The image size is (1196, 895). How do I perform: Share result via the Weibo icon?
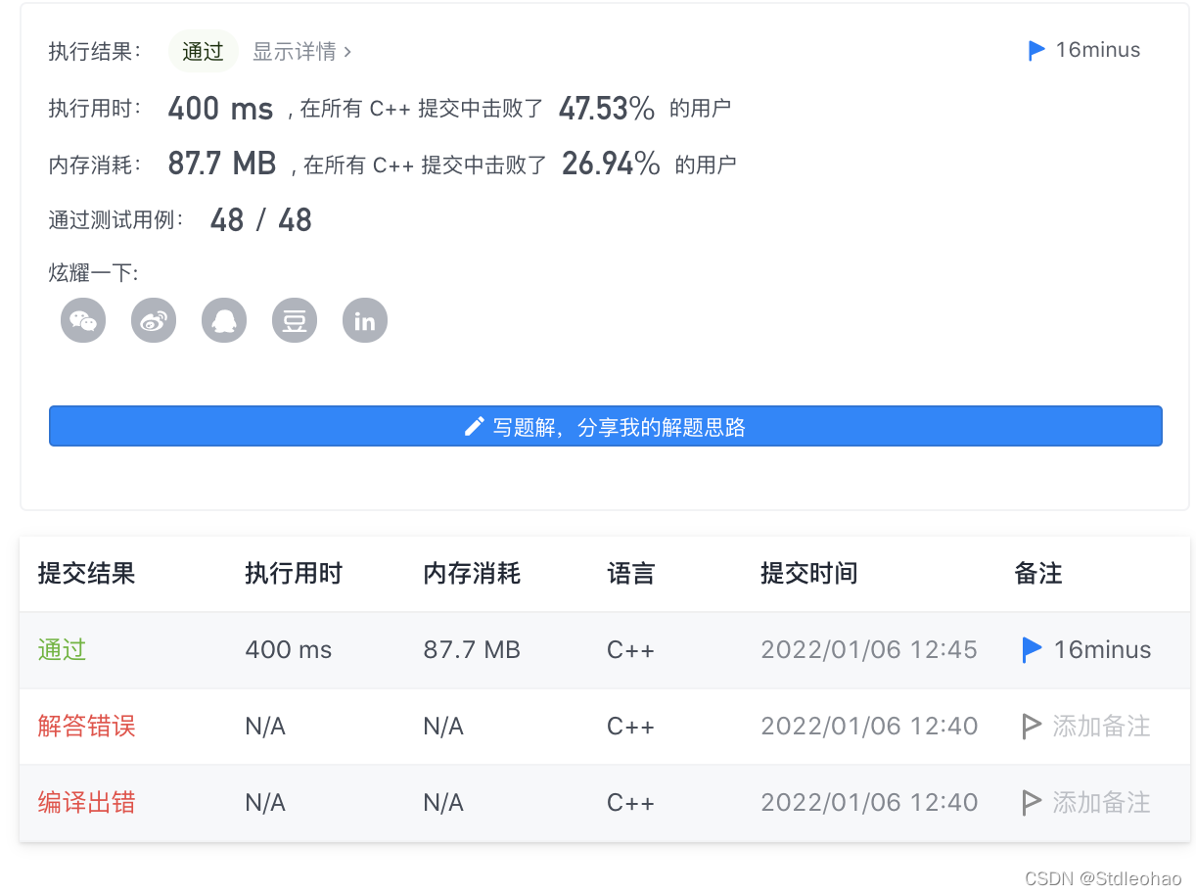(x=154, y=320)
